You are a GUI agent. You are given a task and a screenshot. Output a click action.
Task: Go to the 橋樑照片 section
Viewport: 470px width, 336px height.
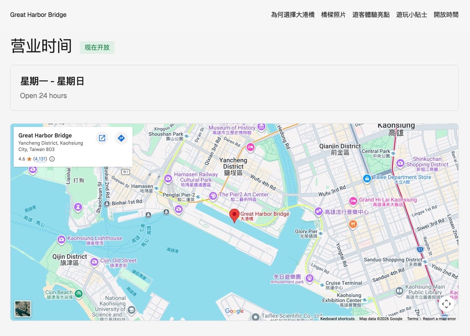[x=333, y=15]
